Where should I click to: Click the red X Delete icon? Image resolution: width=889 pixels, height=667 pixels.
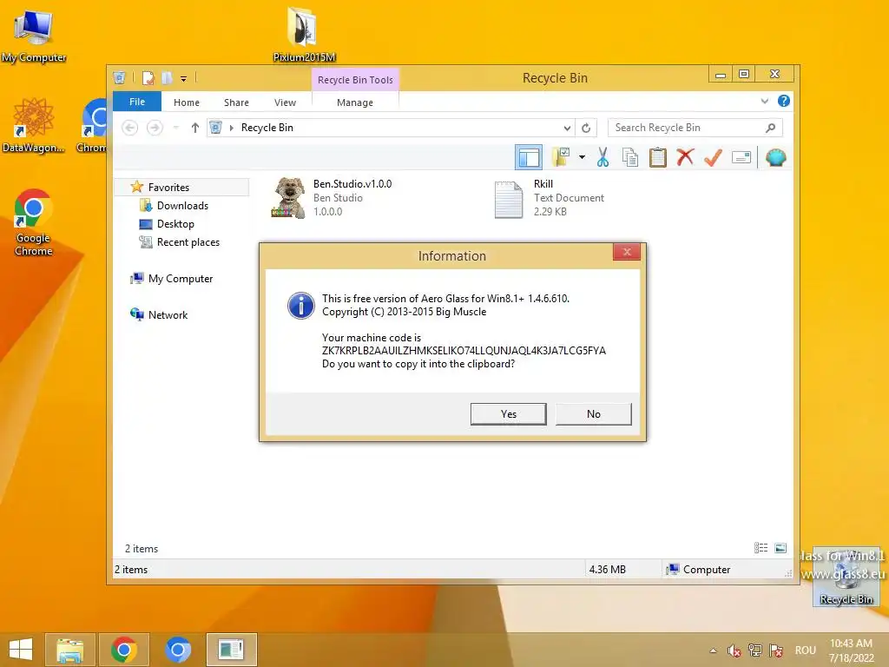[x=685, y=157]
